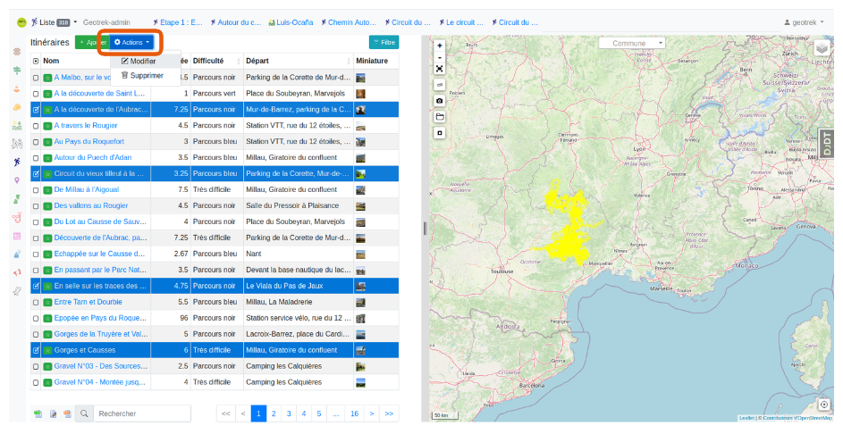
Task: Click the reset map view square button
Action: tap(440, 133)
